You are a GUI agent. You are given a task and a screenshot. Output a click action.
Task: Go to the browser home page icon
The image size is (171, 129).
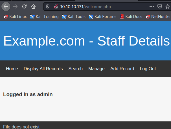33,6
